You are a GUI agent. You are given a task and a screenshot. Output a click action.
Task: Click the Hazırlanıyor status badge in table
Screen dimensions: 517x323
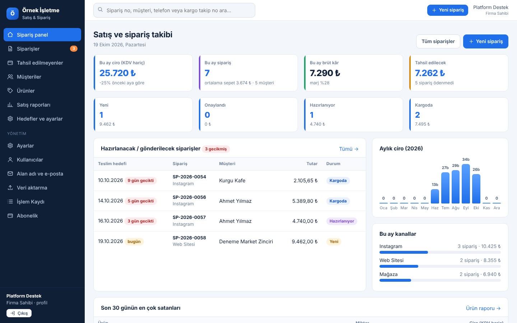coord(341,221)
